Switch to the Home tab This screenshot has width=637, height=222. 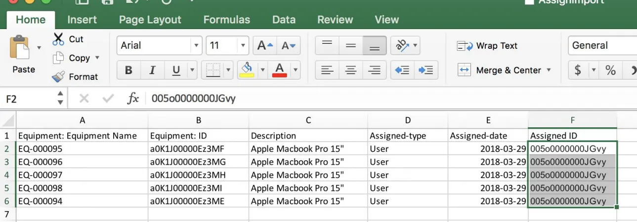[31, 20]
